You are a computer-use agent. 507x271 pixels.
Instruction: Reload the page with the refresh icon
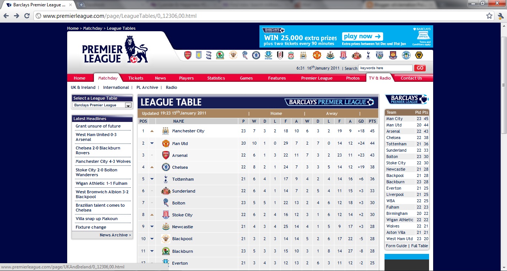[27, 16]
